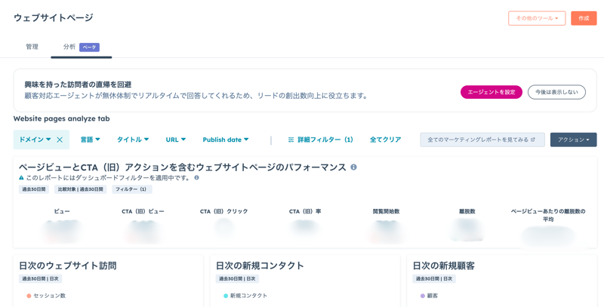This screenshot has height=307, width=604.
Task: Click the CTA（旧）率 metric label
Action: (305, 211)
